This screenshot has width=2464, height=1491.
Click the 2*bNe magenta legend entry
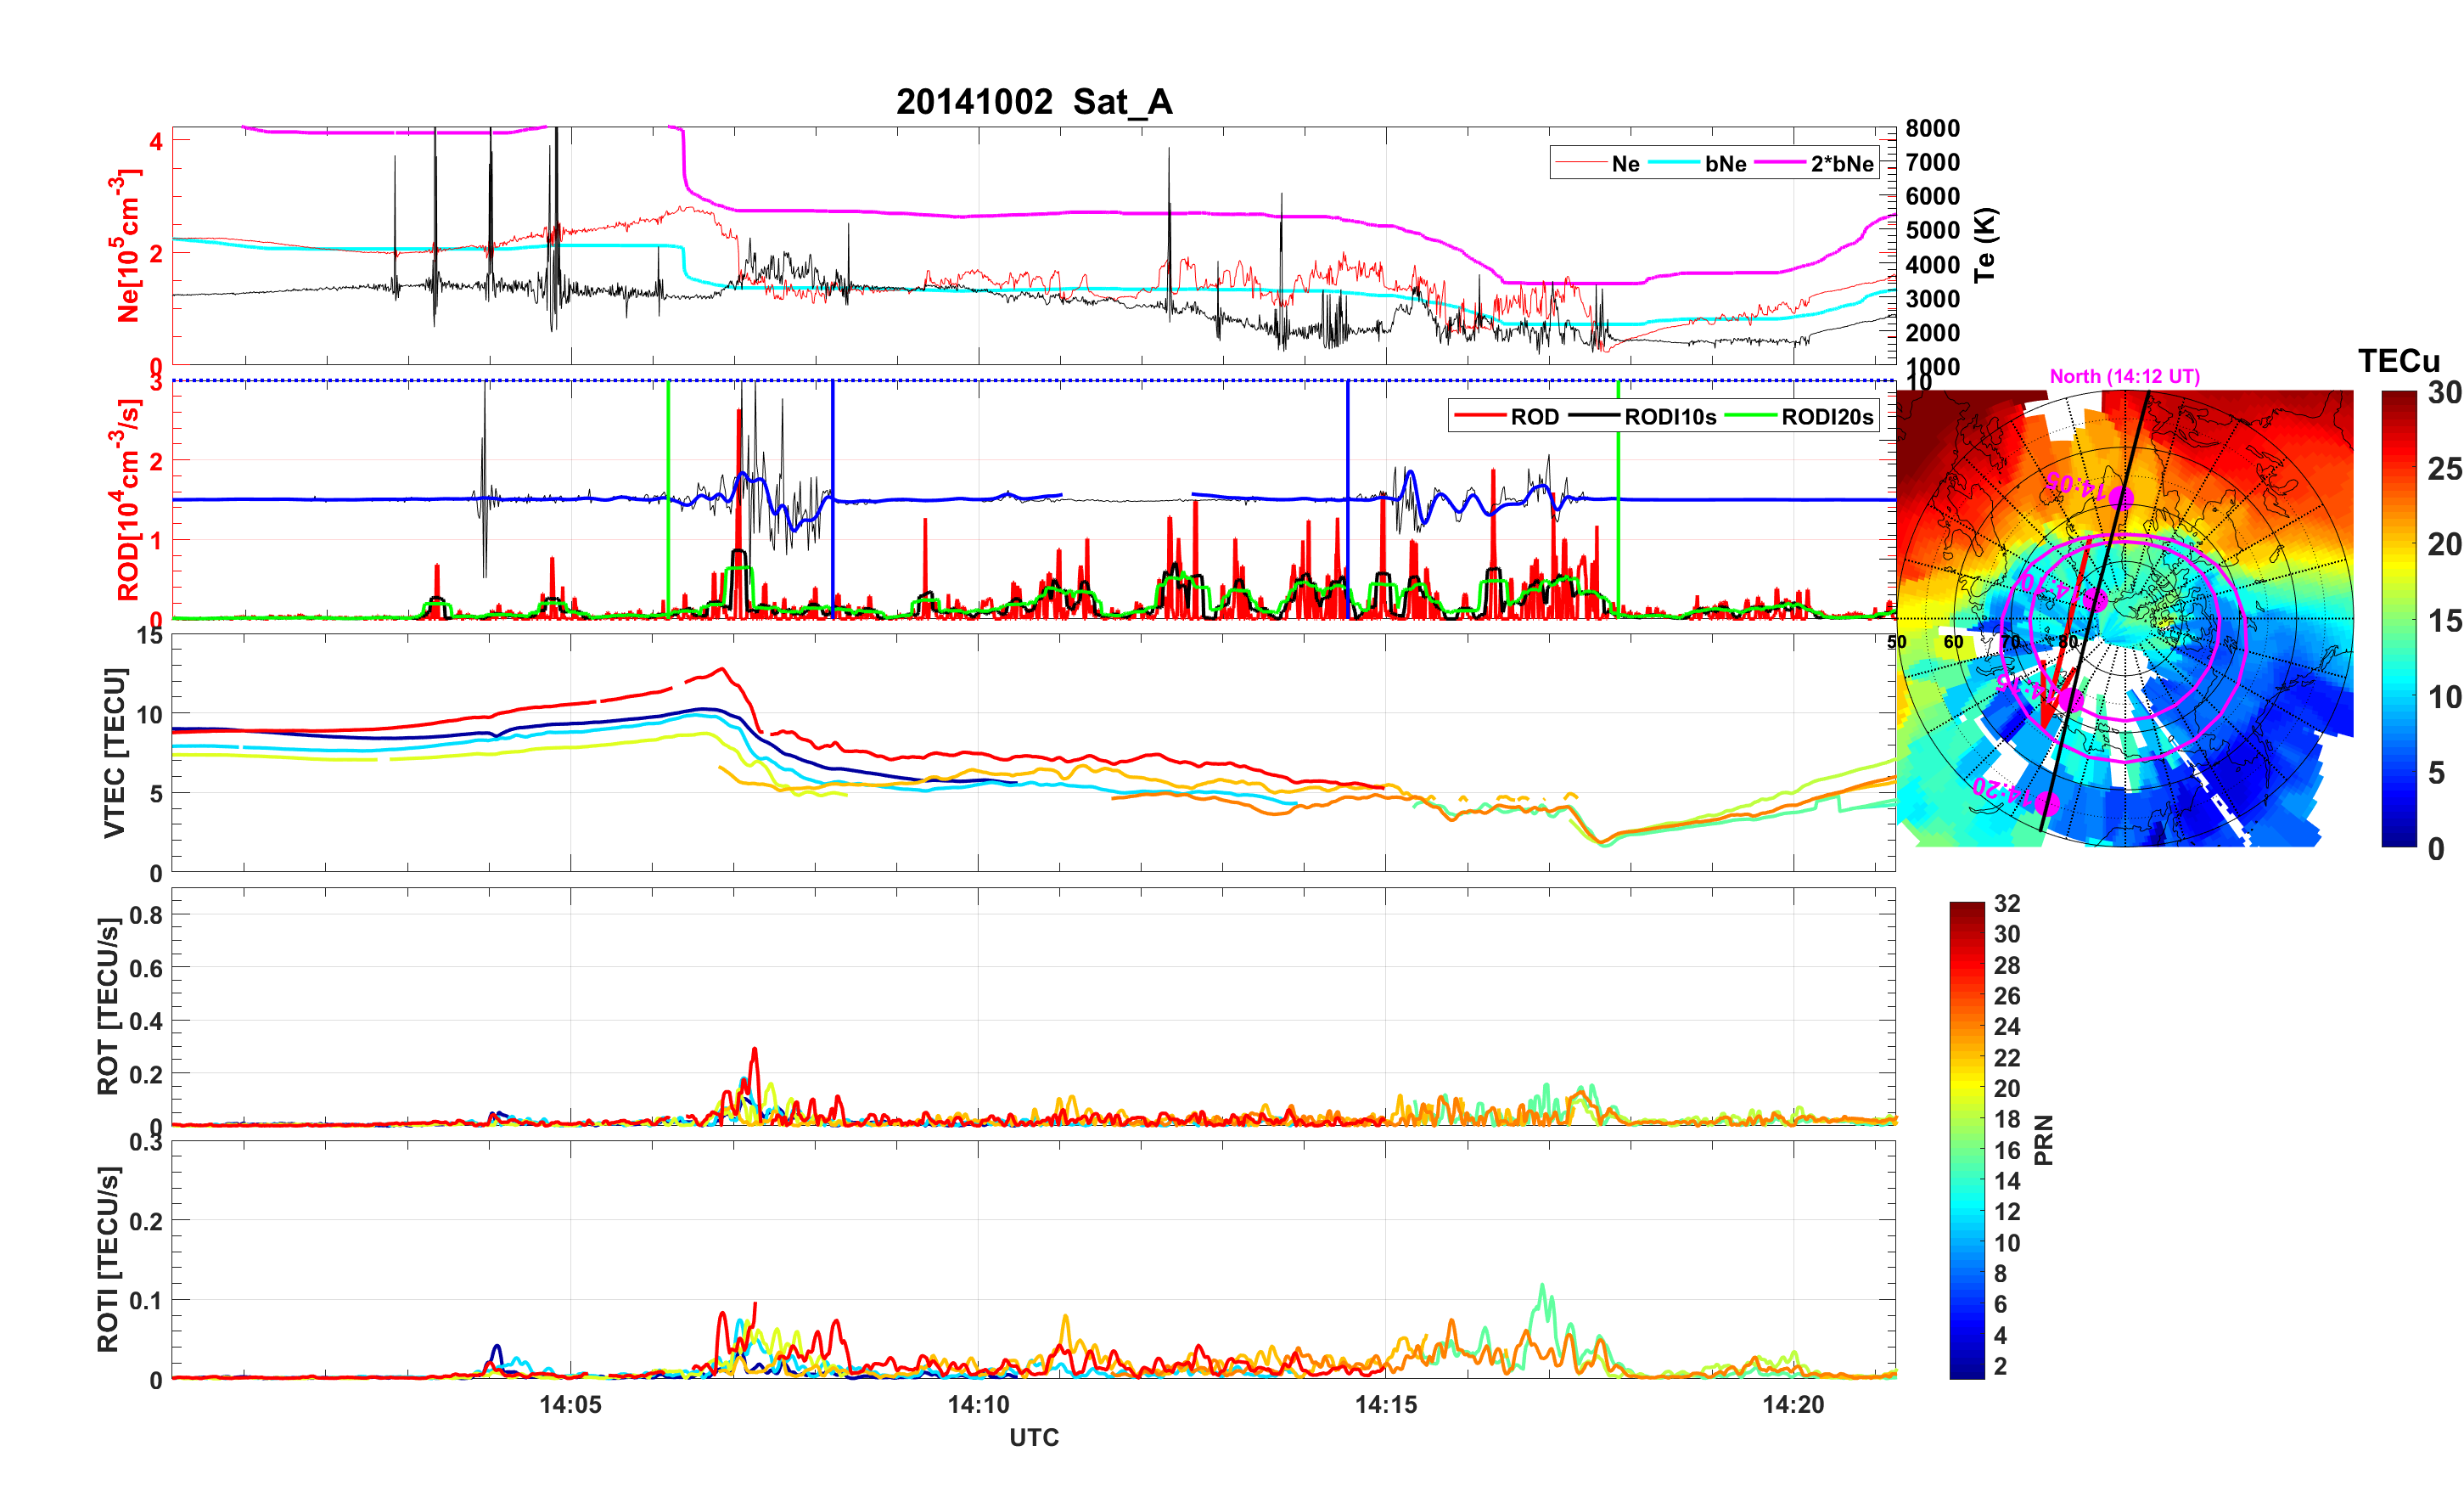point(1841,164)
